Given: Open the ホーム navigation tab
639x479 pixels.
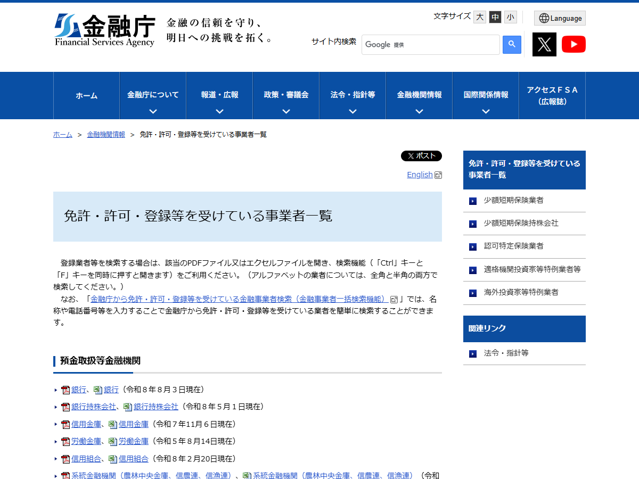Looking at the screenshot, I should pos(86,96).
